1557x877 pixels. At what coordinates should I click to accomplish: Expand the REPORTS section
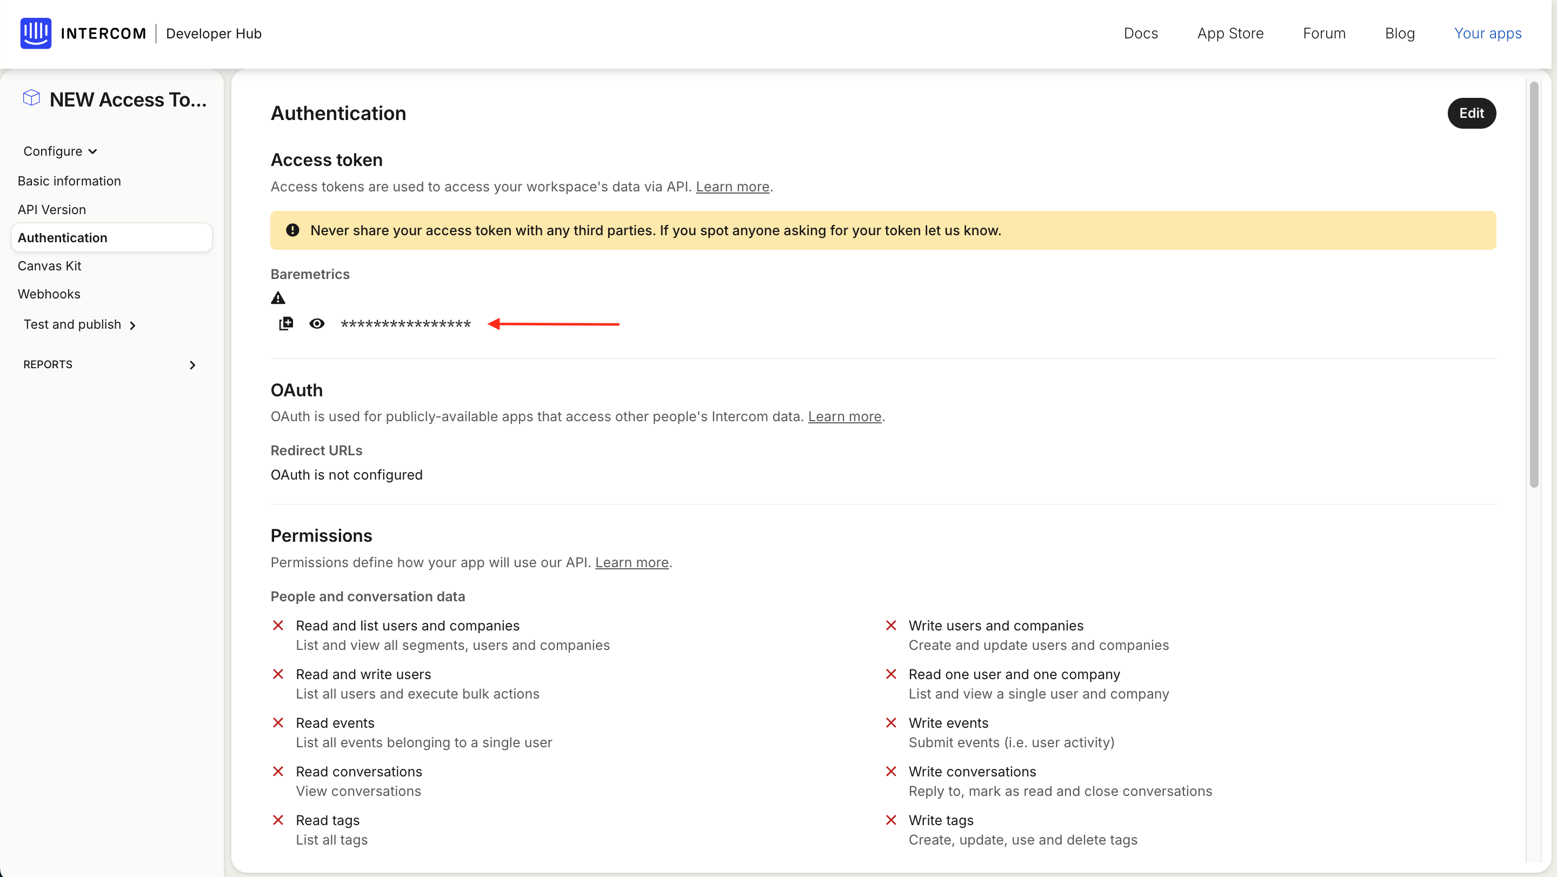(192, 364)
